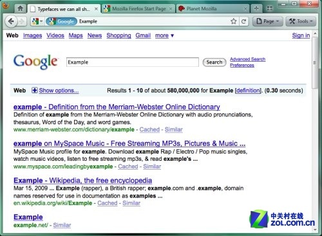Focus the Google search box
322x236 pixels.
[133, 62]
